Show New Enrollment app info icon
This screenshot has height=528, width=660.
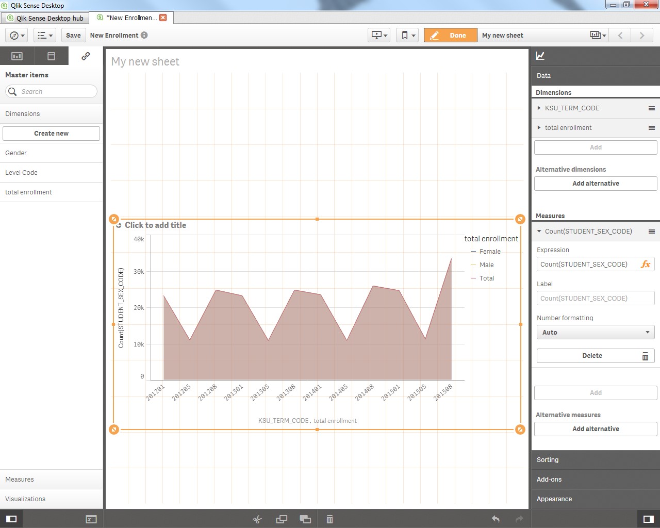click(x=144, y=36)
